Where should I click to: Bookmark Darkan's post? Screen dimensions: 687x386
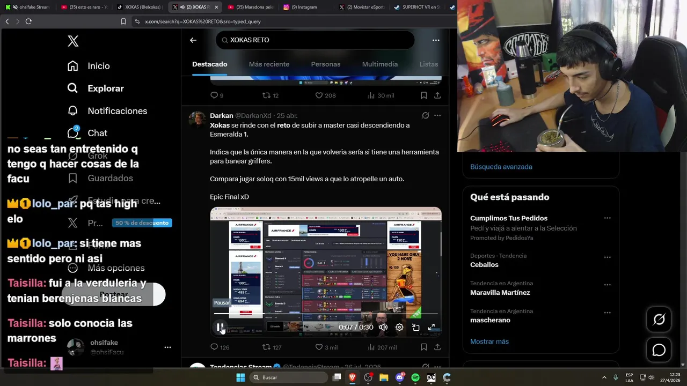[423, 347]
